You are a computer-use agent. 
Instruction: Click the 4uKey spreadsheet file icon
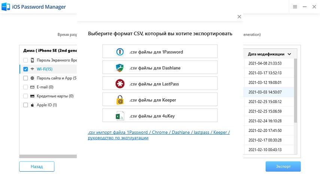(119, 116)
